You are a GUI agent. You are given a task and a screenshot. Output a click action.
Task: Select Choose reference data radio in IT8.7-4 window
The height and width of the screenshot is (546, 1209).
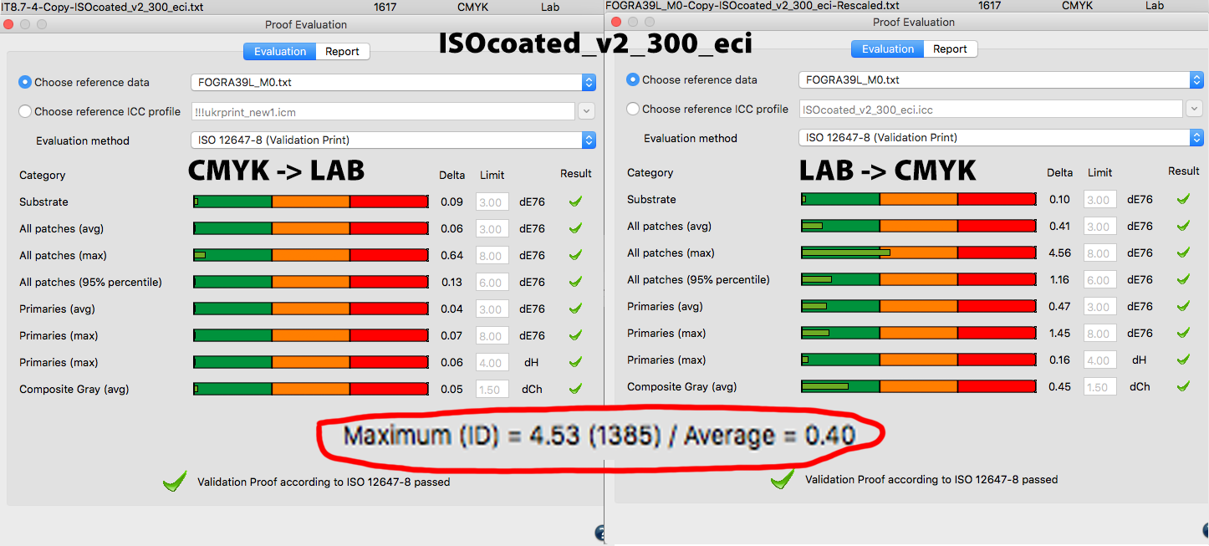tap(25, 82)
